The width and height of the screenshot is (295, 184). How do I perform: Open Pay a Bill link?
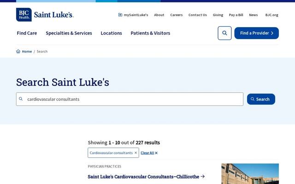pos(236,15)
